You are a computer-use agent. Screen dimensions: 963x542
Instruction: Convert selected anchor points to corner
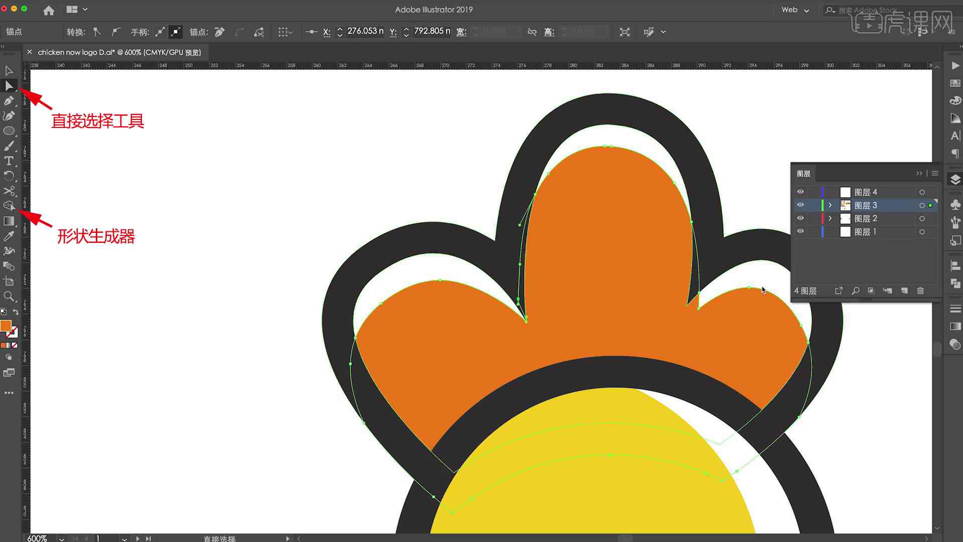point(97,32)
